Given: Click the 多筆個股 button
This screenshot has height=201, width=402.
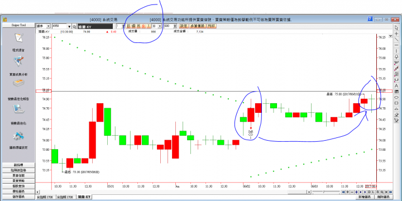Looking at the screenshot, I should [198, 26].
